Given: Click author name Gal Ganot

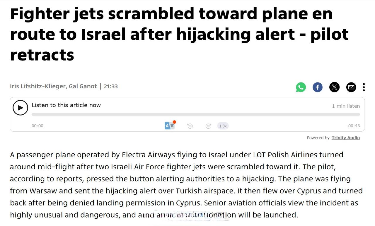Looking at the screenshot, I should click(83, 86).
